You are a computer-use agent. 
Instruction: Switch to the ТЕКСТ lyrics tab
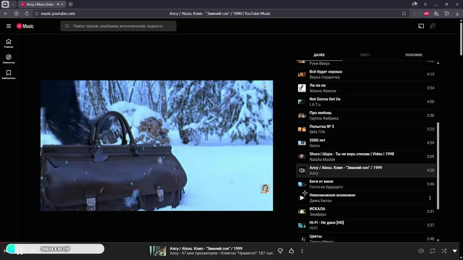[365, 55]
